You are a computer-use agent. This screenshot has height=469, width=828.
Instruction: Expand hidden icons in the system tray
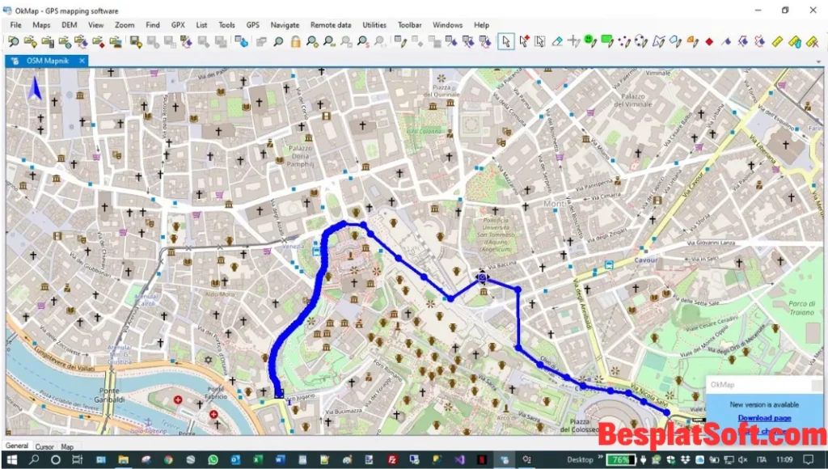point(601,459)
